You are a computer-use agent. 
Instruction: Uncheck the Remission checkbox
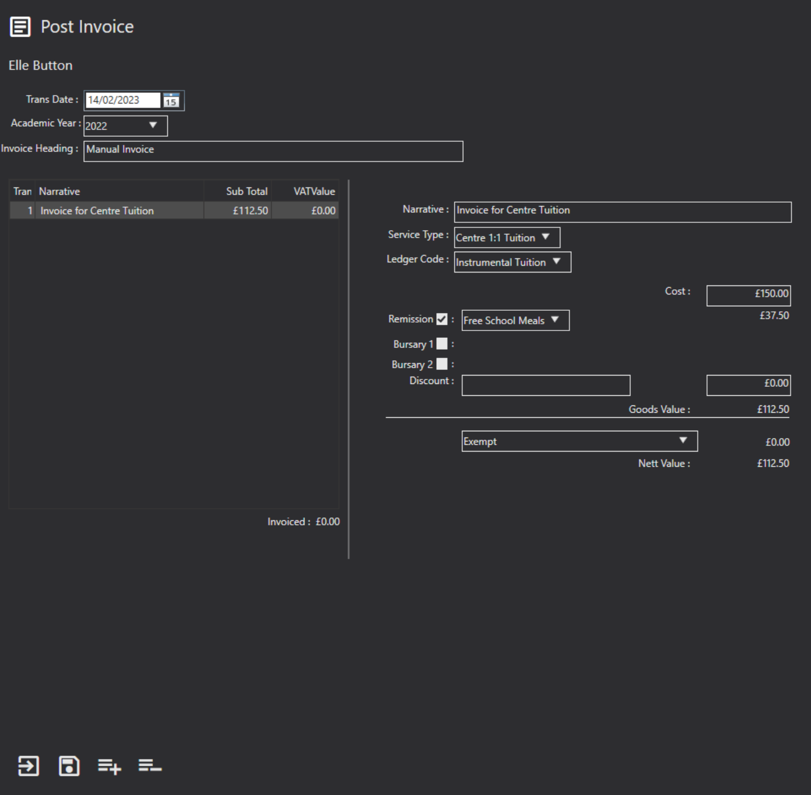[x=442, y=319]
